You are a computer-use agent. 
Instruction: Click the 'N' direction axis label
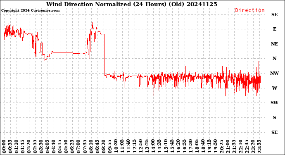pos(274,58)
